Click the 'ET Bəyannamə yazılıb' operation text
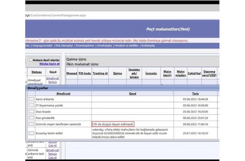 tap(49, 106)
